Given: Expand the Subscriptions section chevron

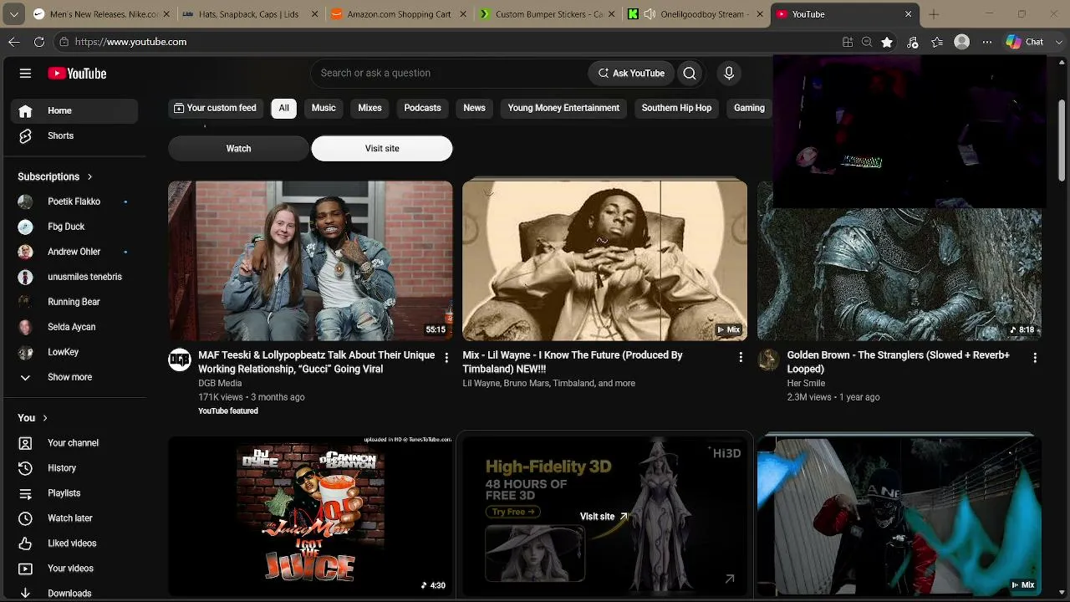Looking at the screenshot, I should pyautogui.click(x=89, y=176).
